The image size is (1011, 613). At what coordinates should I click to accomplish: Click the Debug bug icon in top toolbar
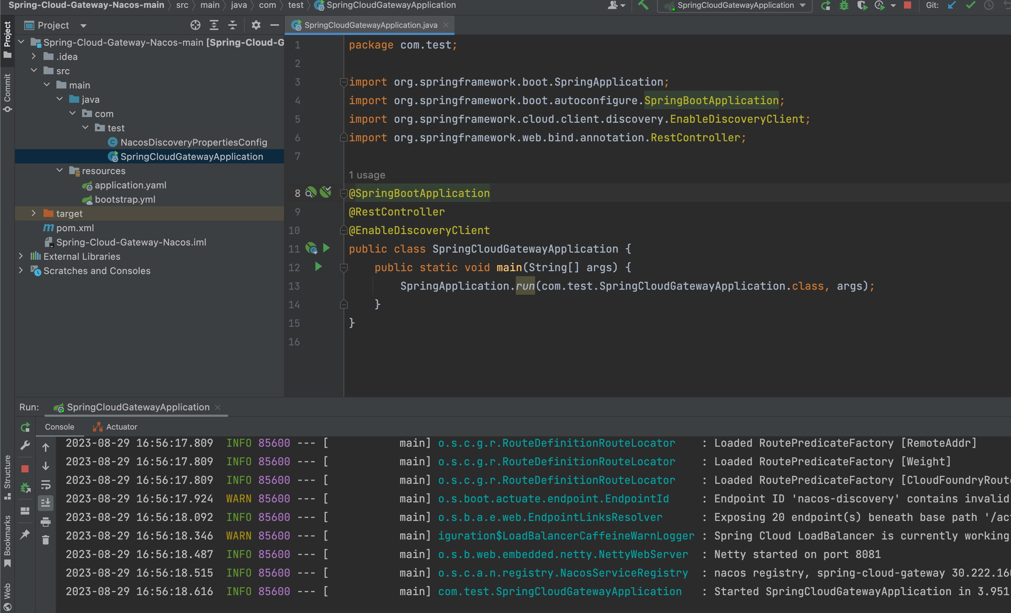[x=844, y=5]
